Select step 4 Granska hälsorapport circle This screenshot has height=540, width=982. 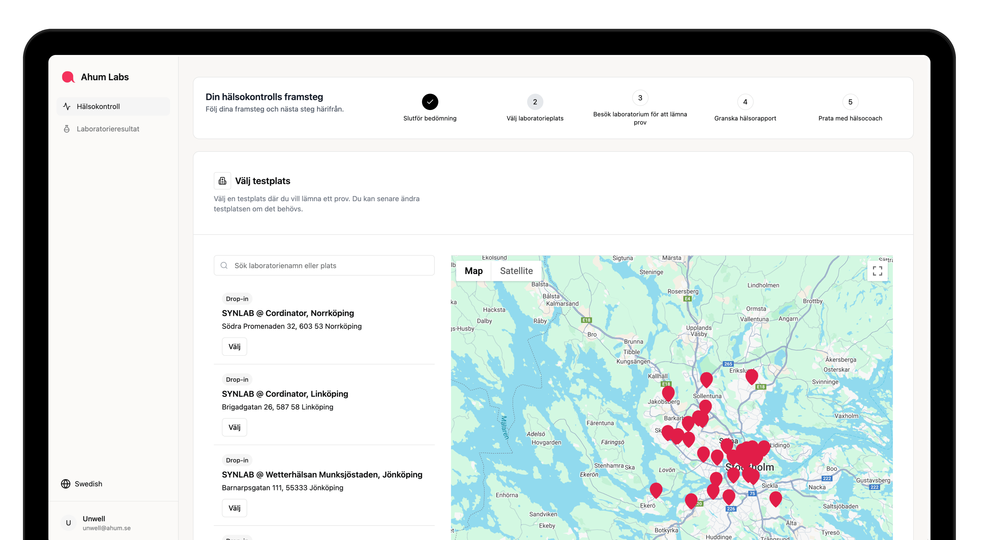(745, 102)
